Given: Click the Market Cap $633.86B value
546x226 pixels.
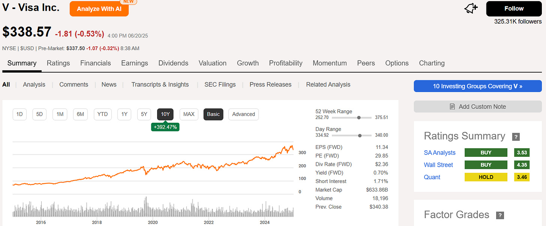Looking at the screenshot, I should [x=377, y=190].
